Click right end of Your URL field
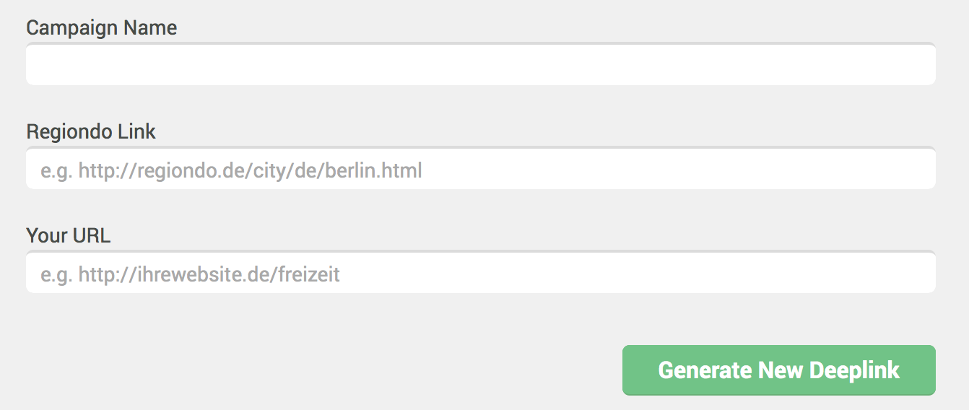This screenshot has height=410, width=969. (917, 272)
